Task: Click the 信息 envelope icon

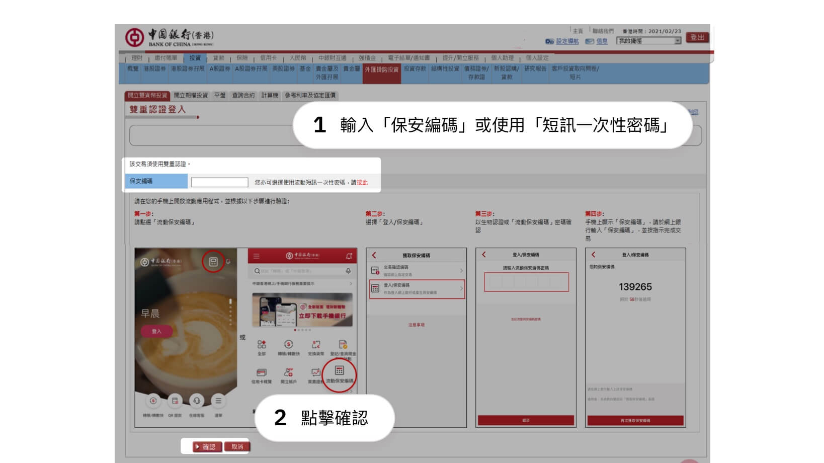Action: (590, 41)
